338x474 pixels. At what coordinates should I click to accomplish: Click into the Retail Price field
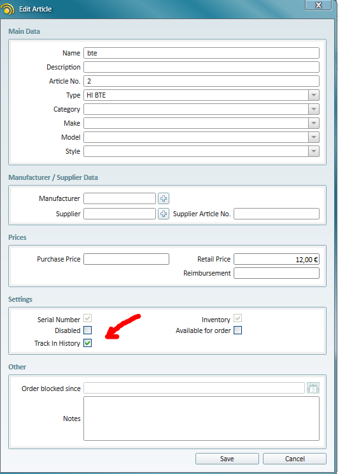[276, 259]
